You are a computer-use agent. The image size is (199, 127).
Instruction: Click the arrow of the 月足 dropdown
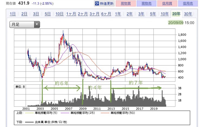[x=37, y=24]
